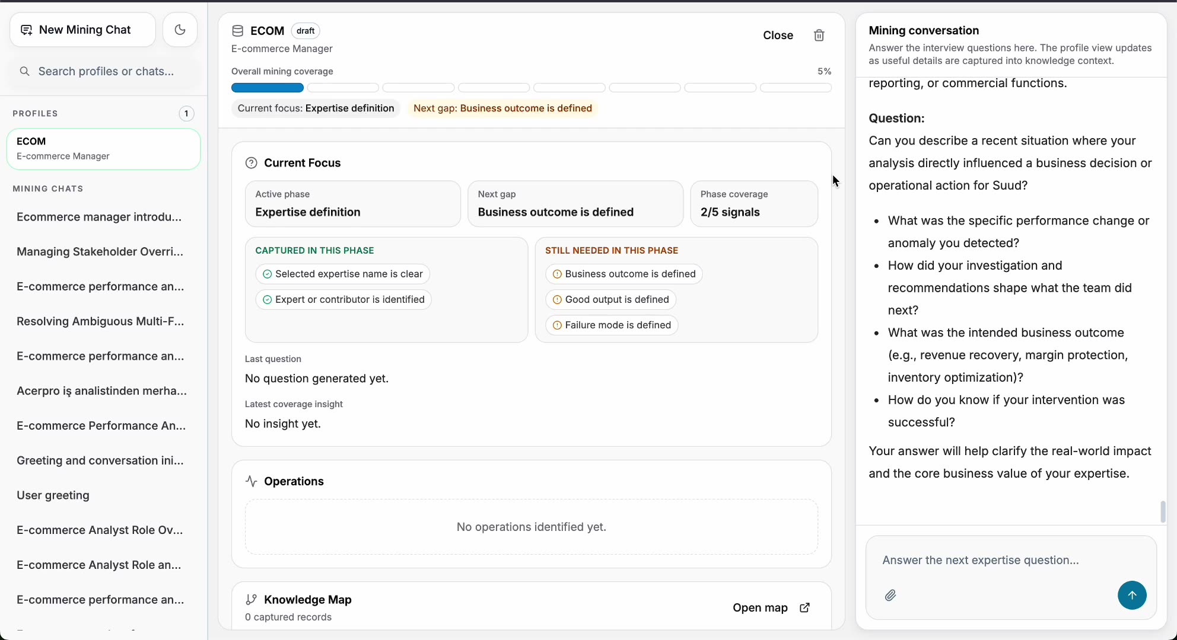Click the check icon for Selected expertise name
The width and height of the screenshot is (1177, 640).
[x=268, y=274]
